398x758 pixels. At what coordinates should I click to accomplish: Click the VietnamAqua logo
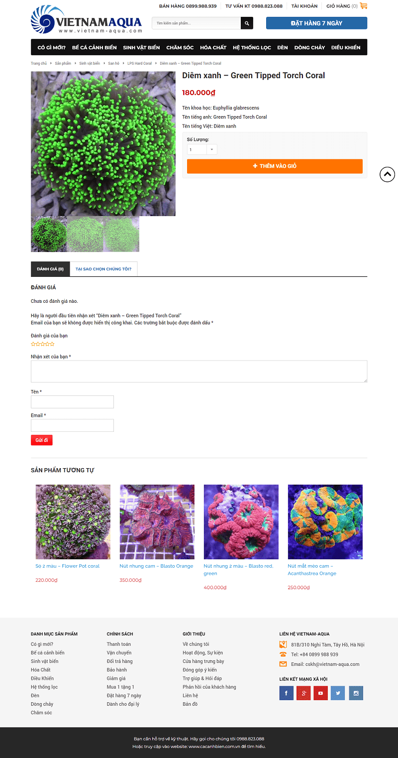pyautogui.click(x=87, y=20)
